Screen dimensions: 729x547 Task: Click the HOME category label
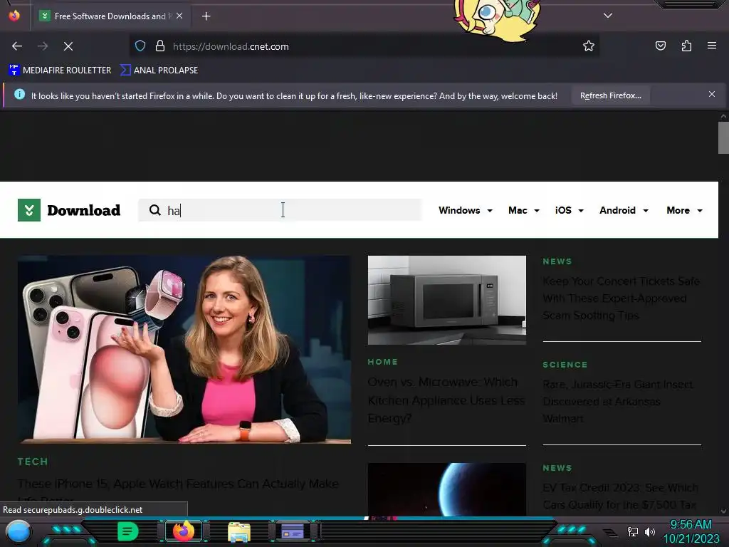(x=382, y=361)
